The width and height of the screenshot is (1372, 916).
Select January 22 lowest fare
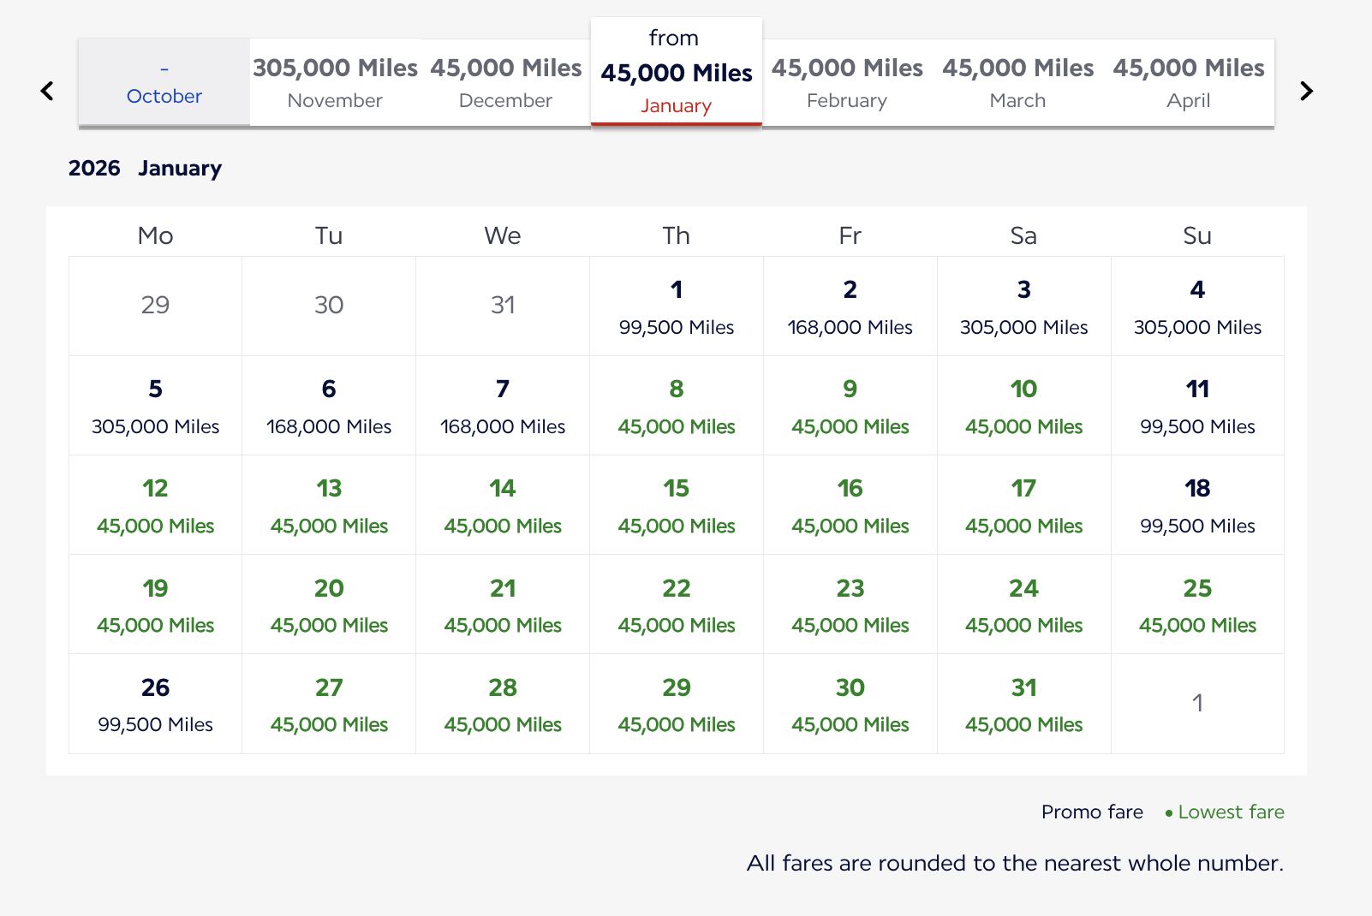tap(677, 604)
